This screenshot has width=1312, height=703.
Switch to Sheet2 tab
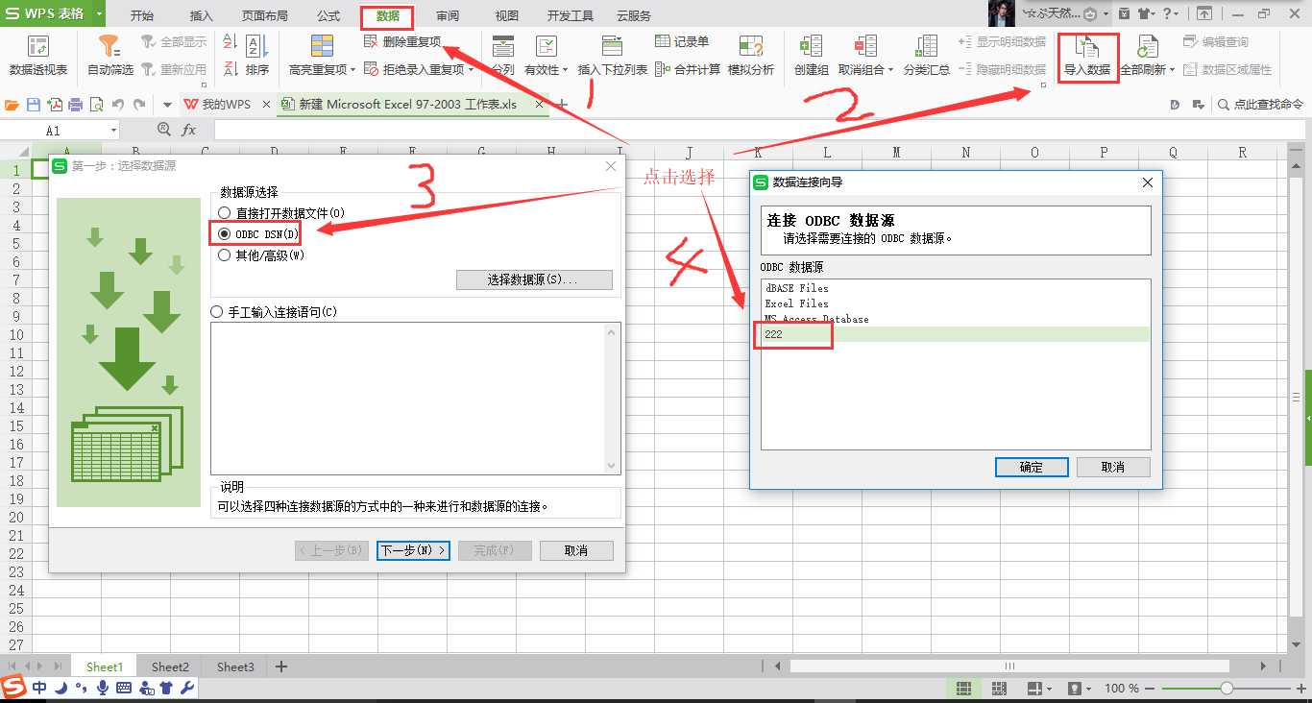[x=170, y=667]
